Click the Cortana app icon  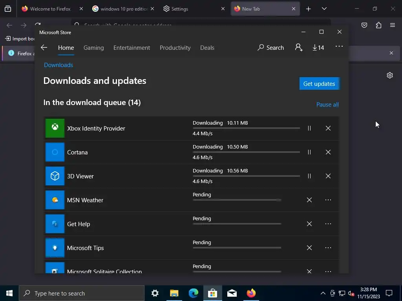(x=55, y=152)
